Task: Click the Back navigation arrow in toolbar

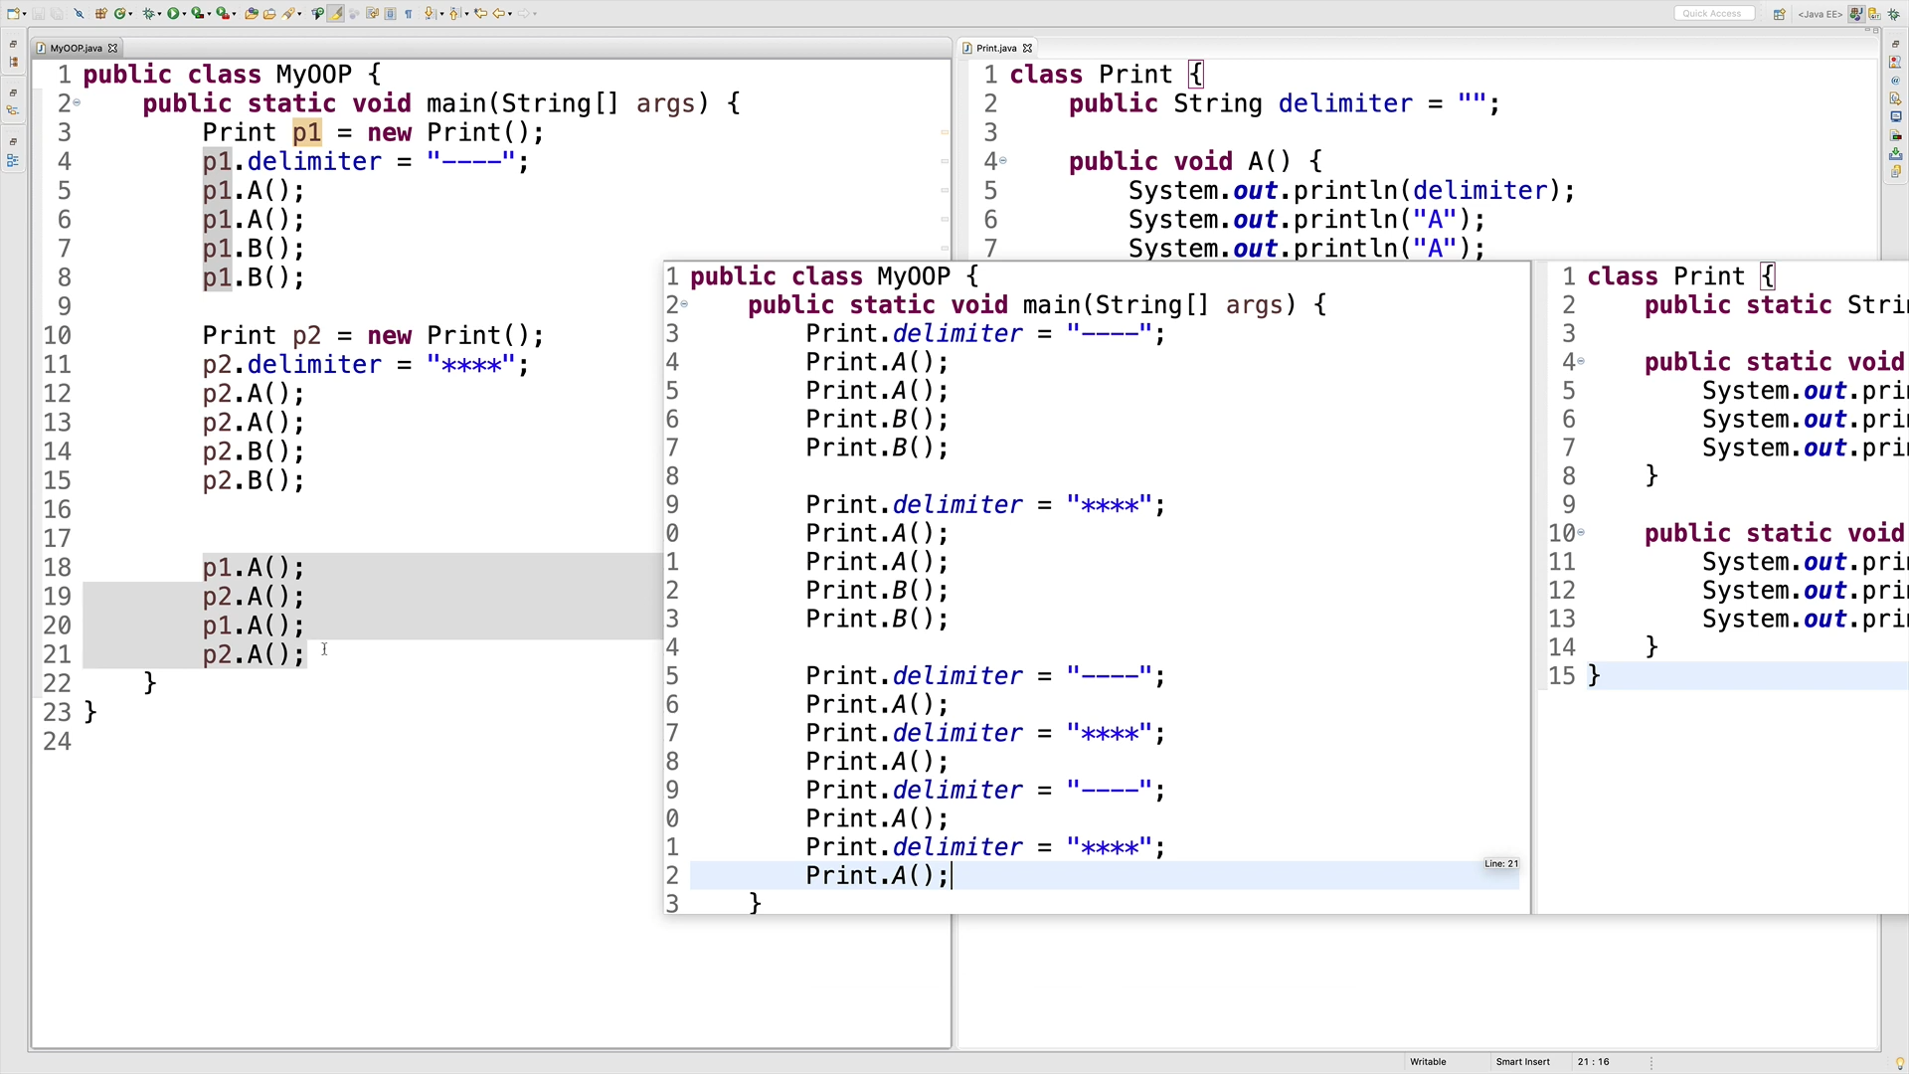Action: tap(499, 13)
